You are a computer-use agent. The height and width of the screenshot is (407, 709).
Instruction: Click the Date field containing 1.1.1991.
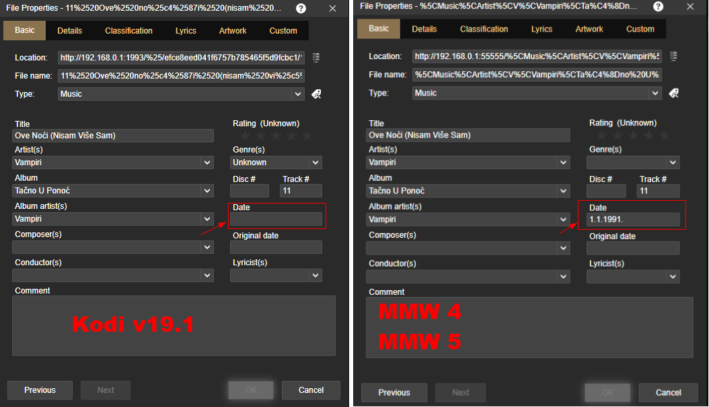(x=632, y=220)
